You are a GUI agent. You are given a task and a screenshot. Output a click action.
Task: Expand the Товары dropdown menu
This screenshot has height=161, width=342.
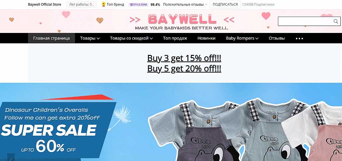90,38
